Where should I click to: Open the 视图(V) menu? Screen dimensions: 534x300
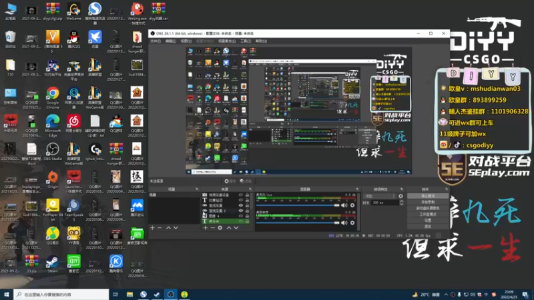[x=186, y=41]
